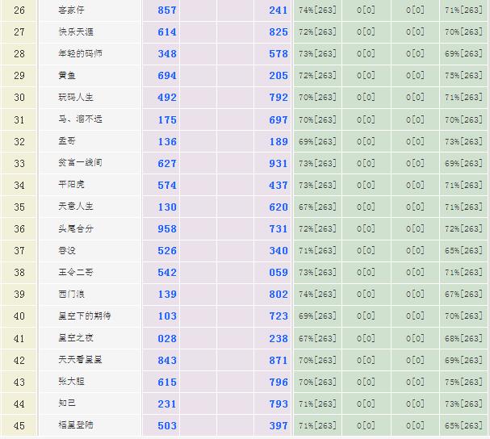The image size is (490, 439).
Task: Click the name 客家仔 in row 26
Action: tap(70, 10)
